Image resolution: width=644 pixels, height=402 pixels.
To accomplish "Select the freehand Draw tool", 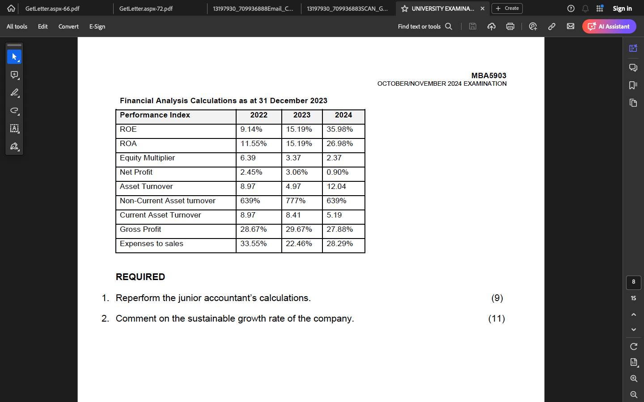I will coord(14,110).
